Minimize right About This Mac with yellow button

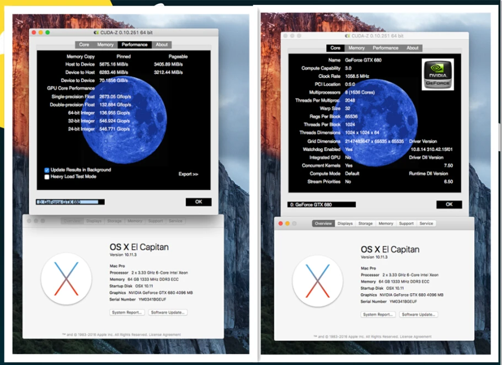tap(287, 224)
